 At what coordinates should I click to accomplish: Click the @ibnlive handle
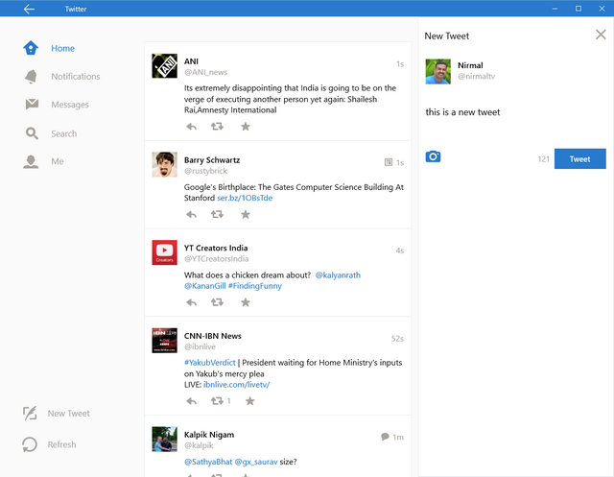201,346
